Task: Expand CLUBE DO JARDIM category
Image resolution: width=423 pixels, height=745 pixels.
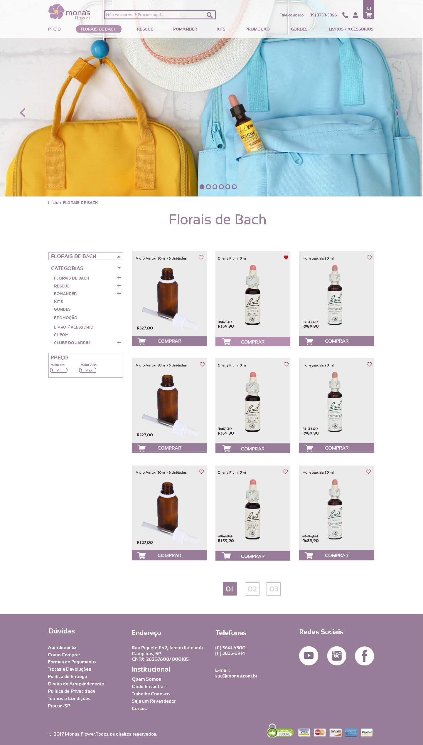Action: (x=119, y=343)
